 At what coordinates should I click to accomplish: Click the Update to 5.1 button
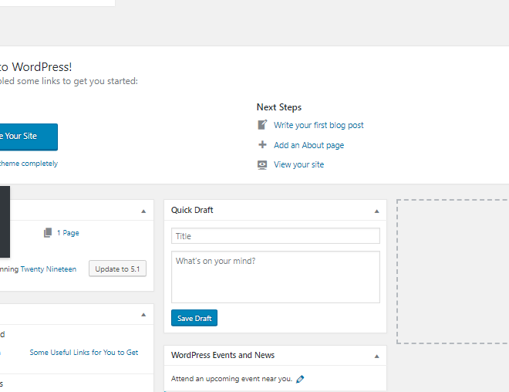click(117, 269)
